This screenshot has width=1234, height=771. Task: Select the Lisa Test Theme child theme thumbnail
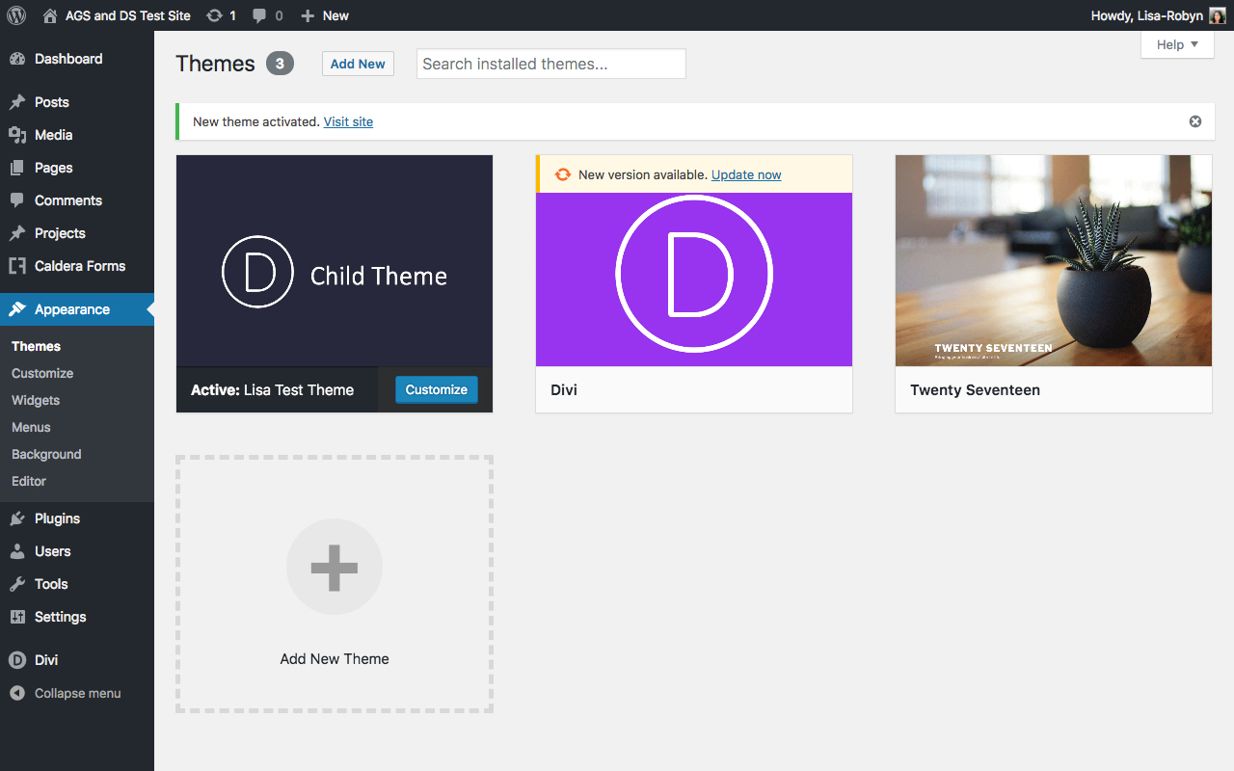(335, 261)
